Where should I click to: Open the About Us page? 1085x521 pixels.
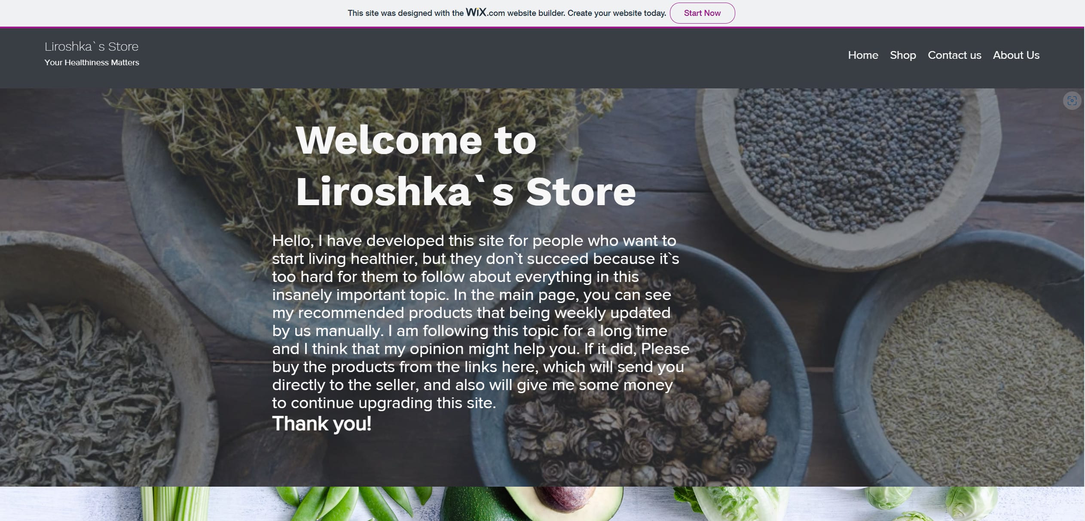coord(1016,55)
